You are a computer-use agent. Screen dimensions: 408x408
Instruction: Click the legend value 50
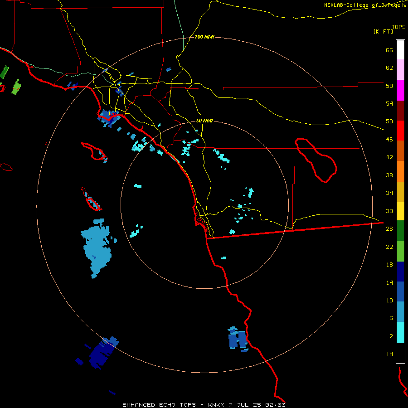tap(389, 121)
